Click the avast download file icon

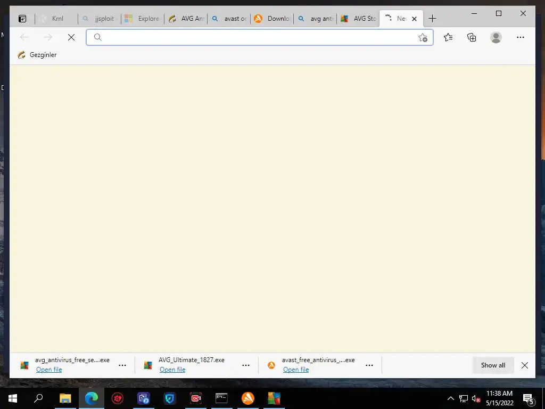[x=271, y=365]
